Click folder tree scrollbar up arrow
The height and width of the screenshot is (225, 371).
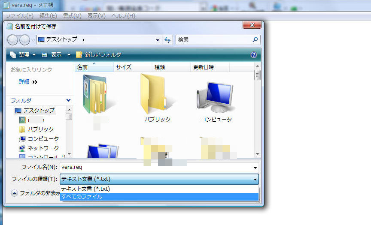coord(69,110)
